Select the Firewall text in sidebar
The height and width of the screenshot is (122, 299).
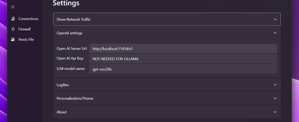24,29
